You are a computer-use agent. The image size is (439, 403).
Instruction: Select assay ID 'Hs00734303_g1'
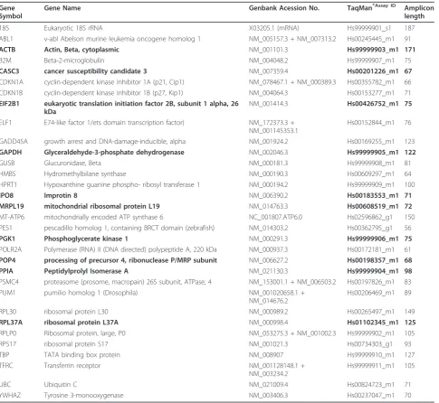click(x=370, y=344)
